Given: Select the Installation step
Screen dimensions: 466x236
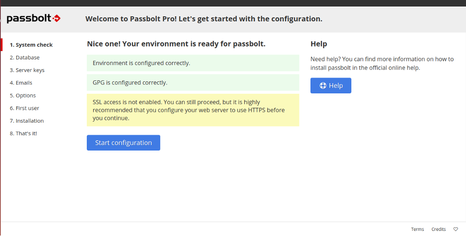Looking at the screenshot, I should click(x=27, y=121).
